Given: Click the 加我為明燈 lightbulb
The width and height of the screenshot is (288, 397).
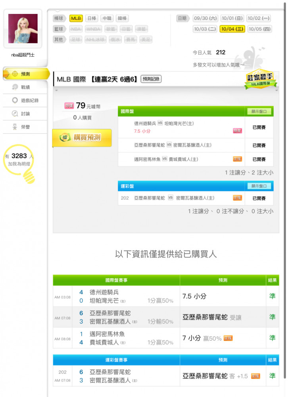Looking at the screenshot, I should (19, 163).
